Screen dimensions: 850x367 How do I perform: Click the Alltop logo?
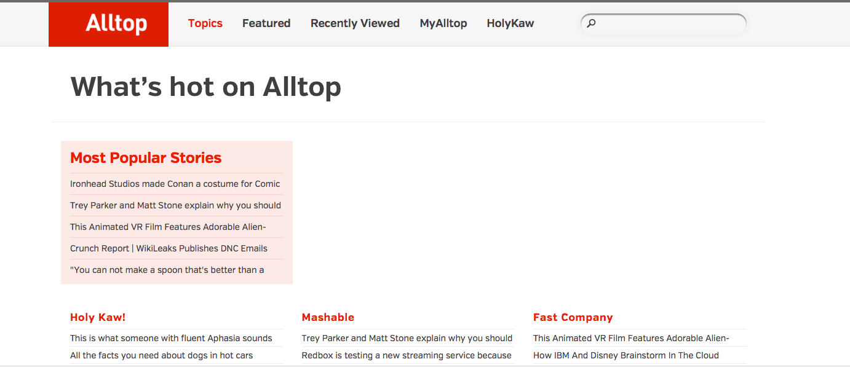click(108, 24)
